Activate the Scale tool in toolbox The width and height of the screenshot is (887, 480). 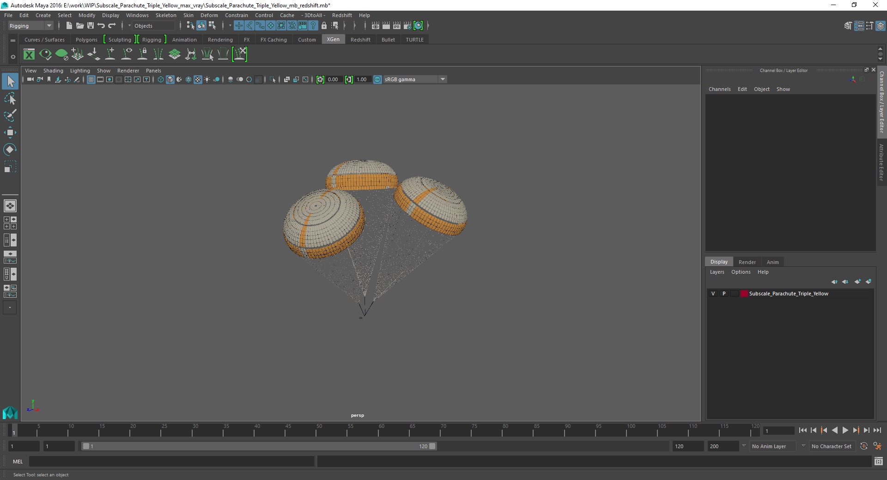point(10,167)
